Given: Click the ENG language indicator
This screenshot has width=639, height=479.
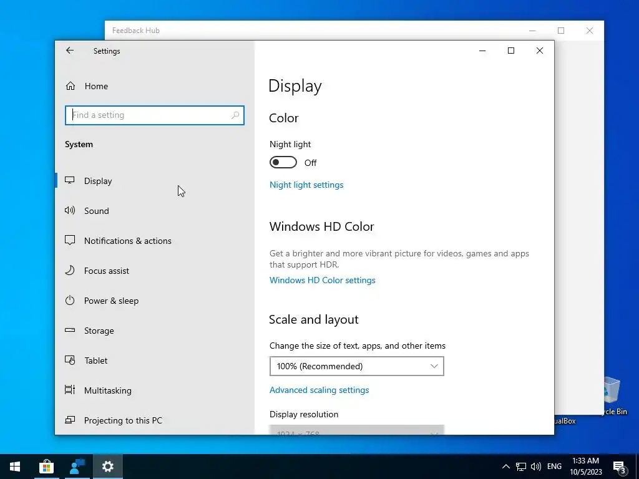Looking at the screenshot, I should [554, 467].
